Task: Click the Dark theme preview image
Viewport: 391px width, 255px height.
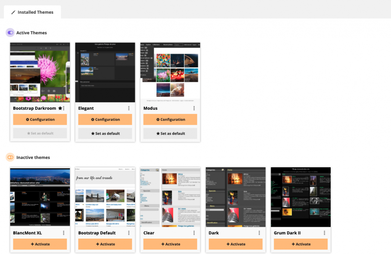Action: click(x=235, y=197)
